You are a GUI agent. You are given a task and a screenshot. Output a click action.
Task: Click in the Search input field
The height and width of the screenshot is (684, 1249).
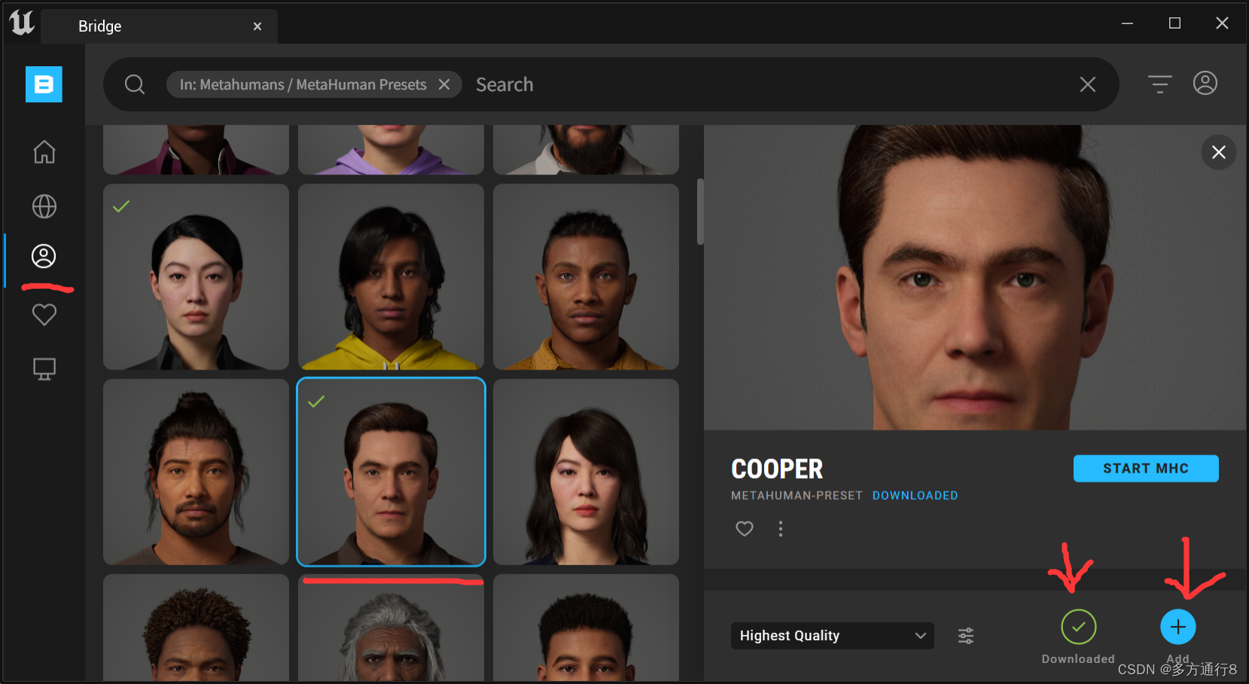[768, 84]
